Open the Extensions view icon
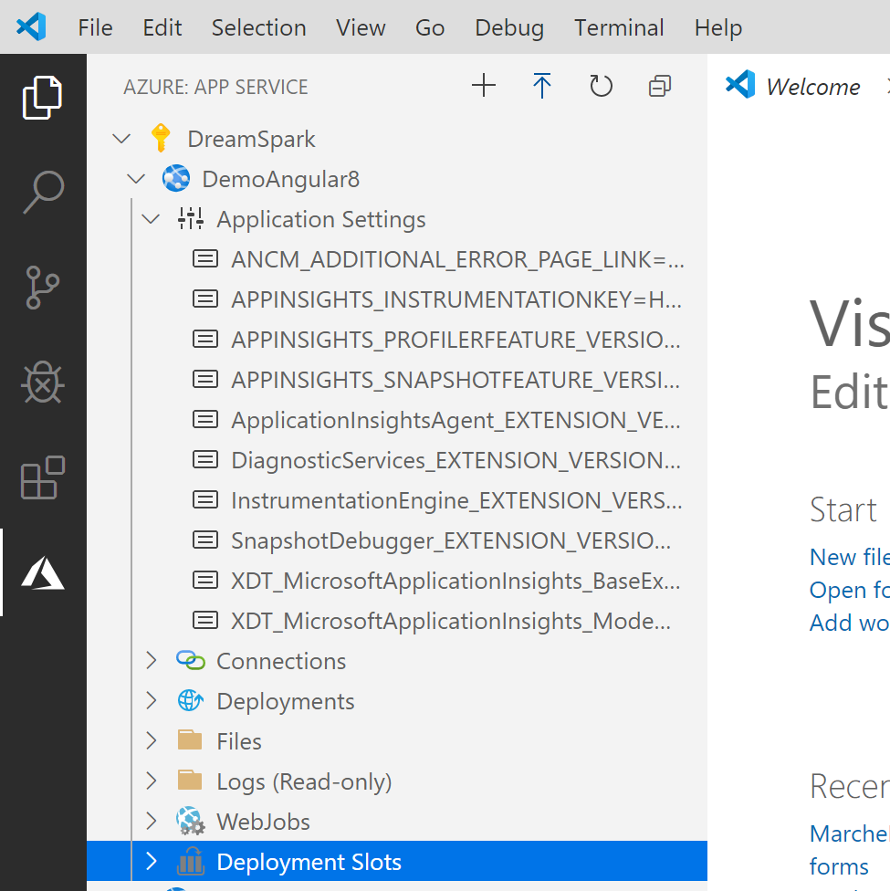 pos(43,477)
